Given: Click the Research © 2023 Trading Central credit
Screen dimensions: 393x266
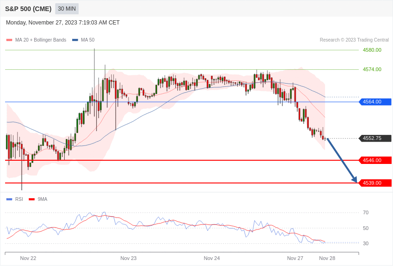Looking at the screenshot, I should click(x=354, y=40).
